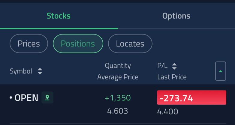Click the Quantity column header
This screenshot has height=125, width=235.
(x=118, y=66)
